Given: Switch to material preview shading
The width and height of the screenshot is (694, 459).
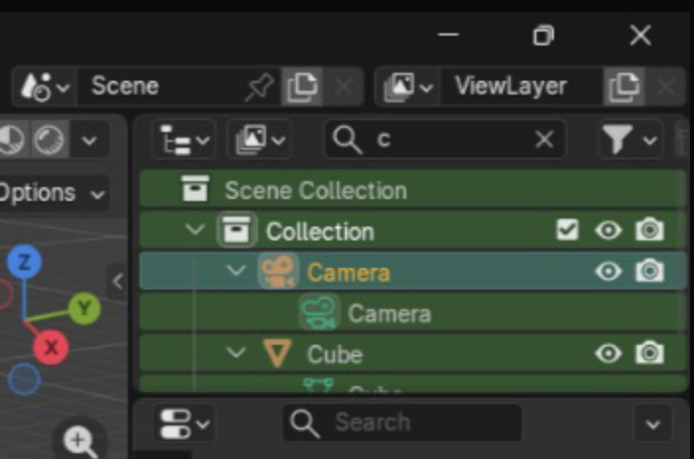Looking at the screenshot, I should (x=13, y=140).
